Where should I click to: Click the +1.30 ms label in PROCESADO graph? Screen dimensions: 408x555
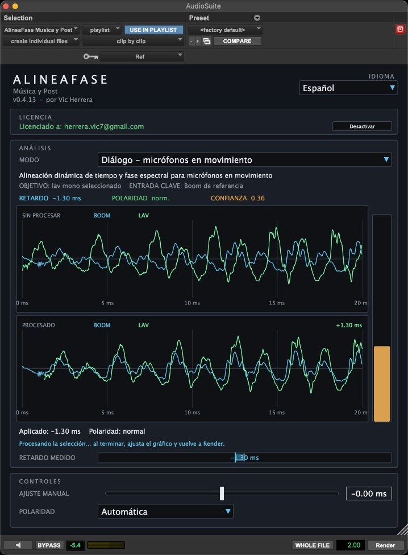tap(349, 325)
